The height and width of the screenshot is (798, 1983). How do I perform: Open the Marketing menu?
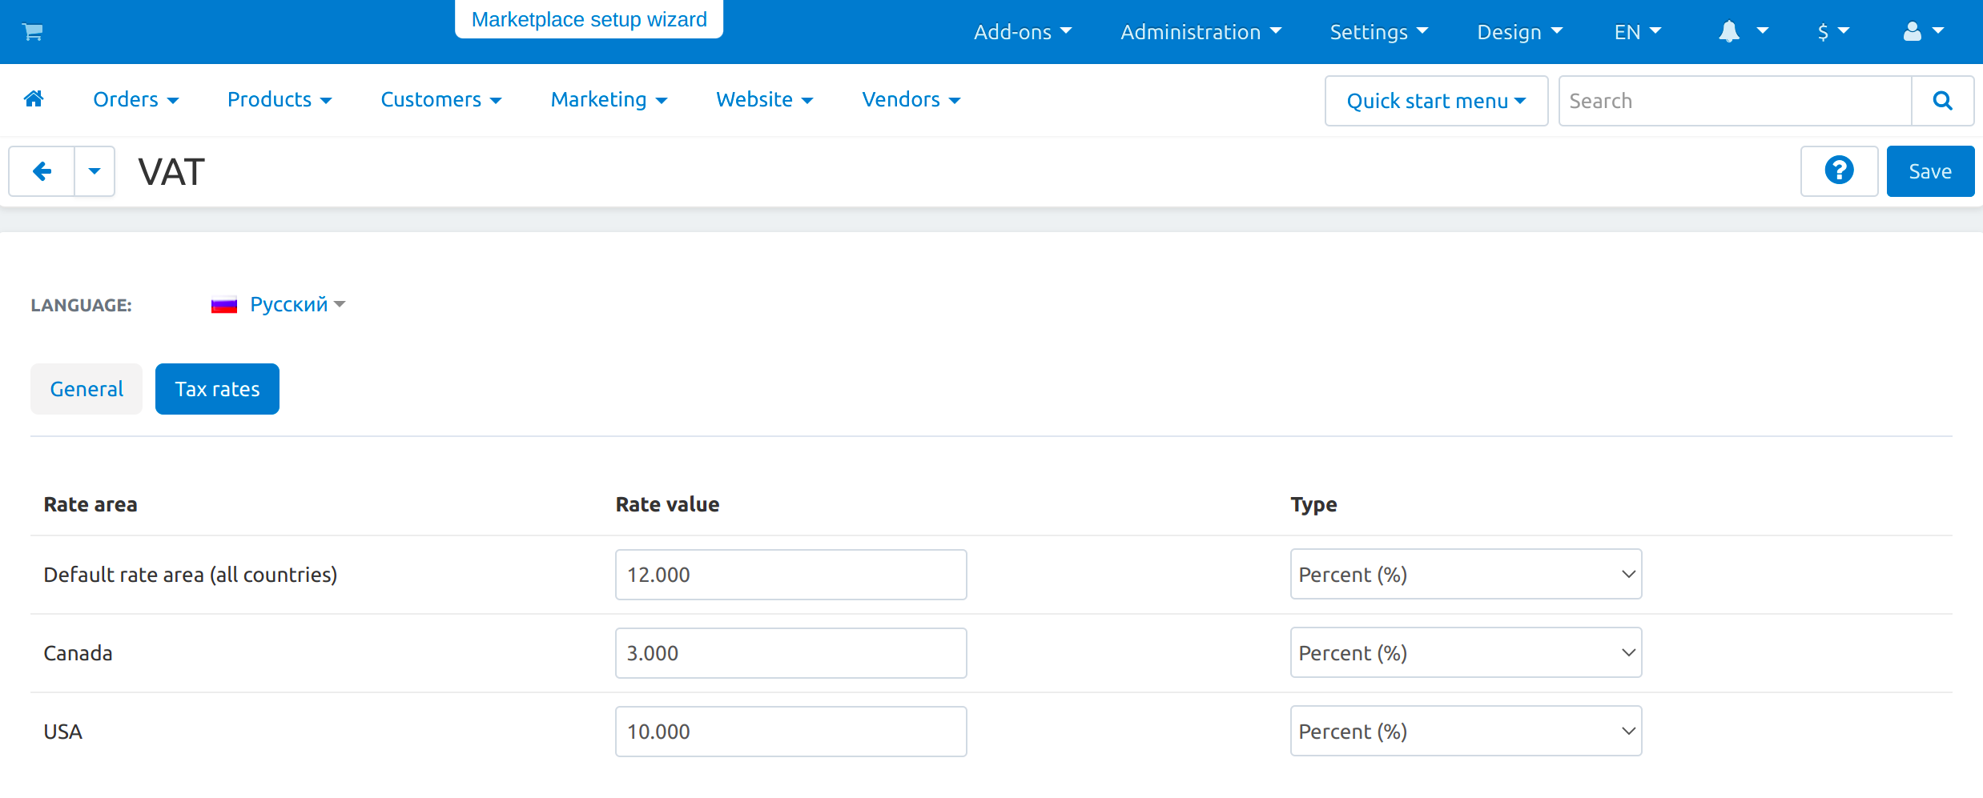[x=609, y=99]
